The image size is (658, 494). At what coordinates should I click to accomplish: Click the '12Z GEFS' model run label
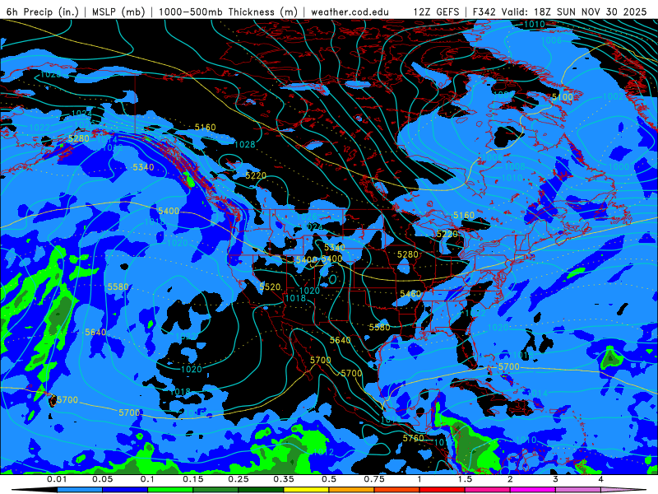tap(436, 12)
